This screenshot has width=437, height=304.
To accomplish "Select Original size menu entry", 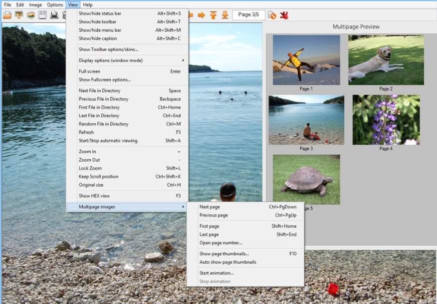I will coord(127,185).
